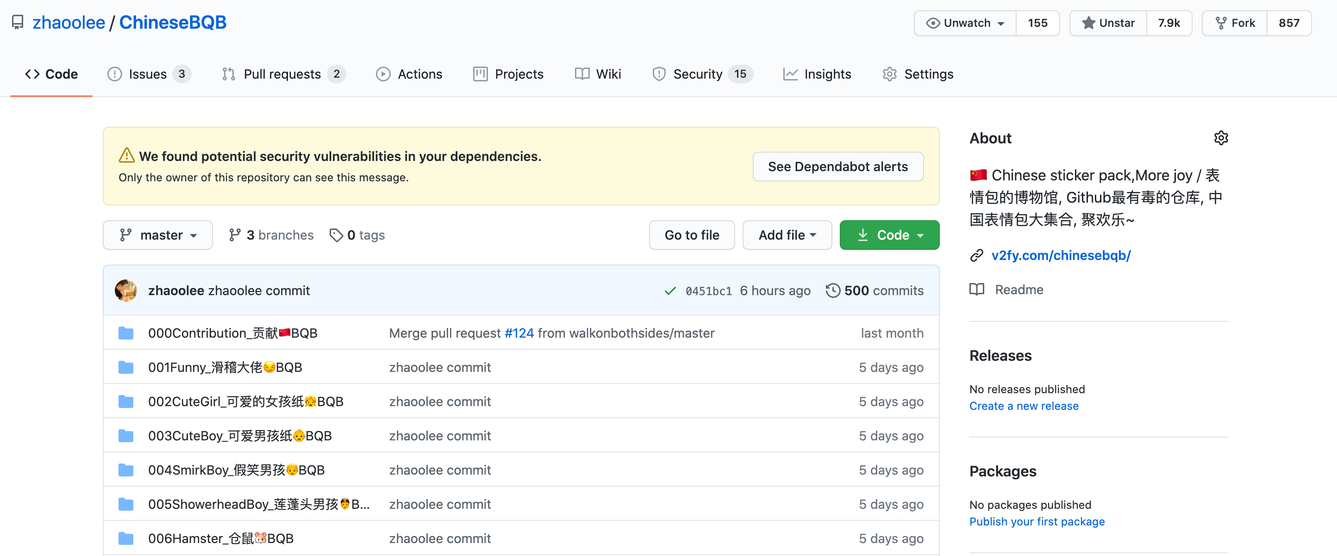Click the Readme book icon

point(977,290)
